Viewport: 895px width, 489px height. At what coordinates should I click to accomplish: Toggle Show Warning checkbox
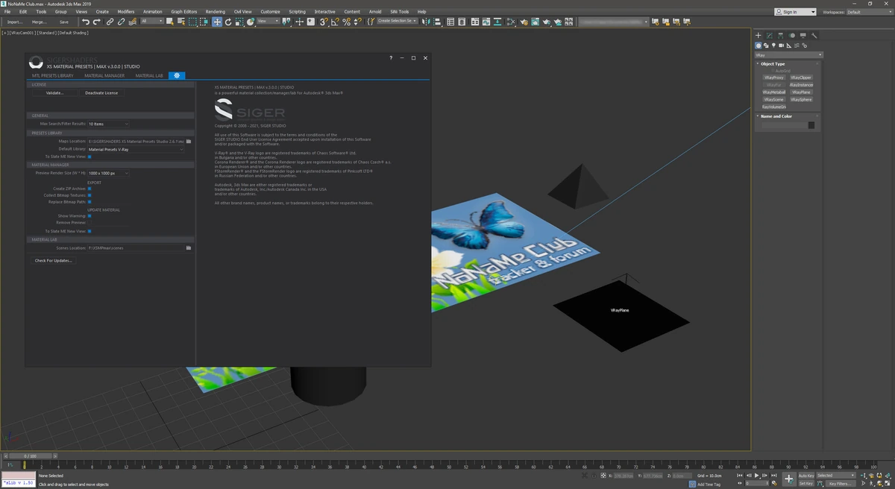click(x=89, y=215)
